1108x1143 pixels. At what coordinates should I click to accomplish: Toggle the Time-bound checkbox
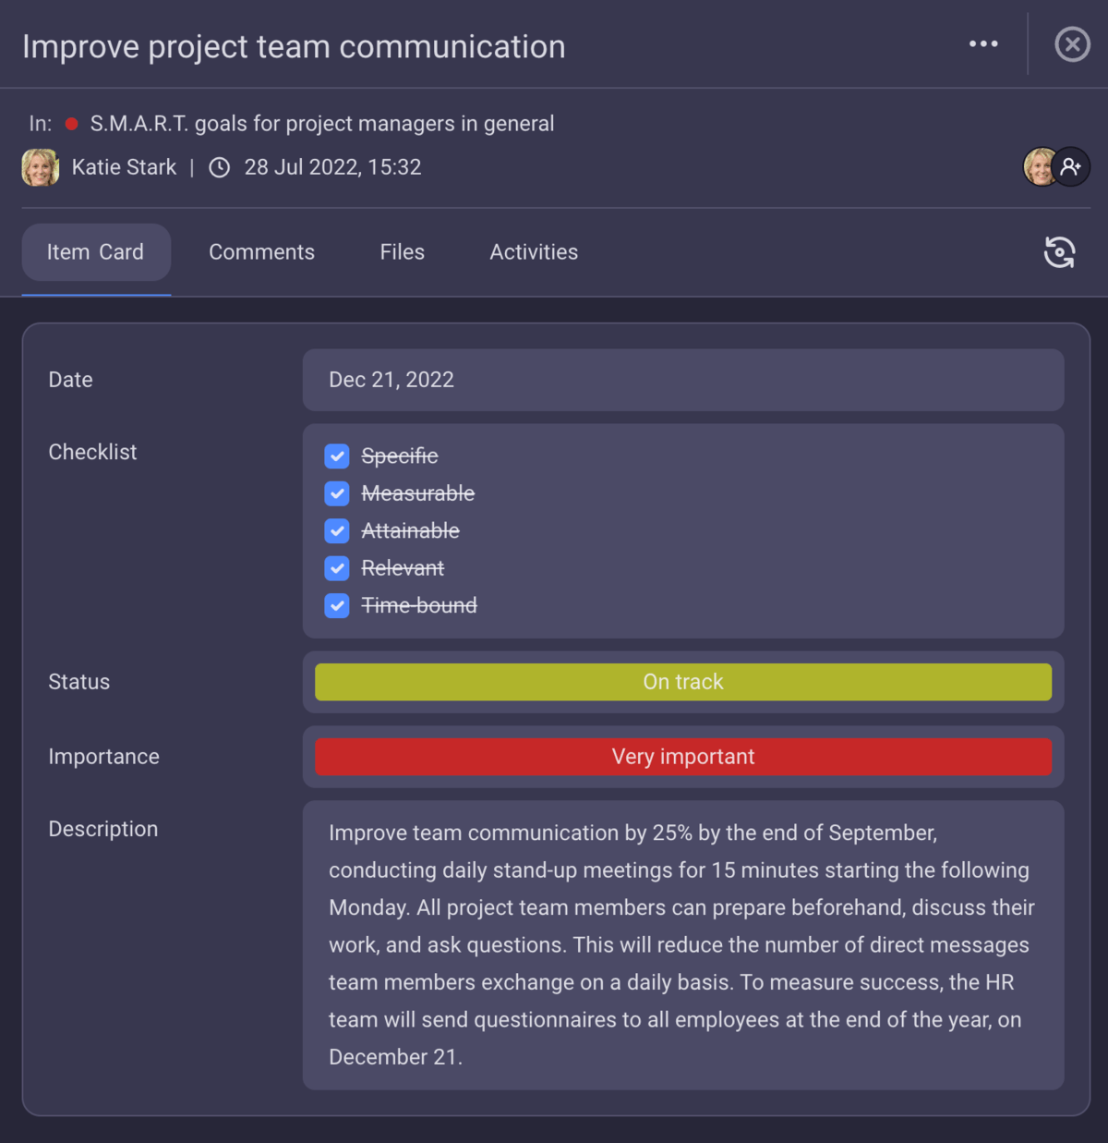pyautogui.click(x=337, y=605)
